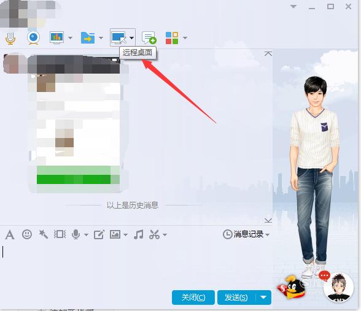Click the send picture icon
This screenshot has width=361, height=311.
pos(115,234)
